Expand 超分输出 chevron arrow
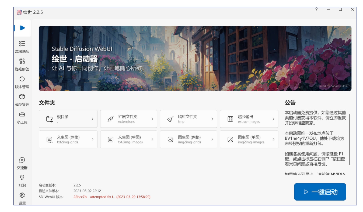This screenshot has height=212, width=363. [x=274, y=118]
